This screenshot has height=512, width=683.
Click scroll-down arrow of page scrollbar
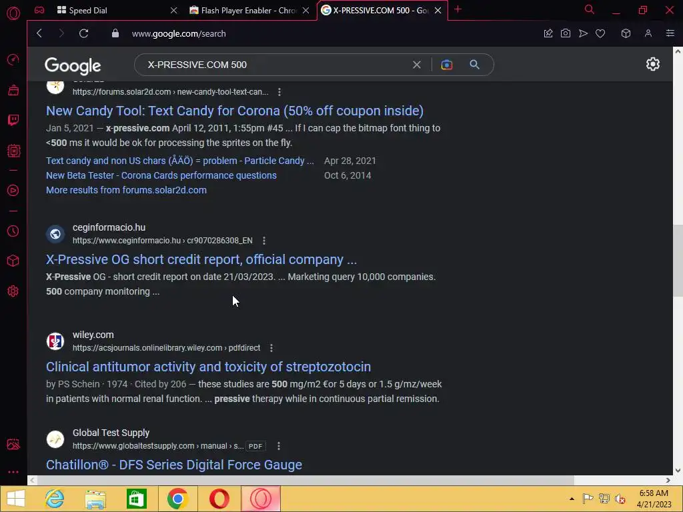678,471
